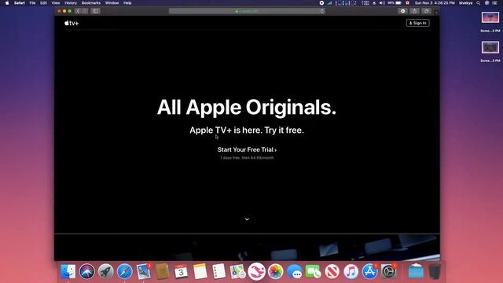Launch Siri from the dock

(87, 271)
